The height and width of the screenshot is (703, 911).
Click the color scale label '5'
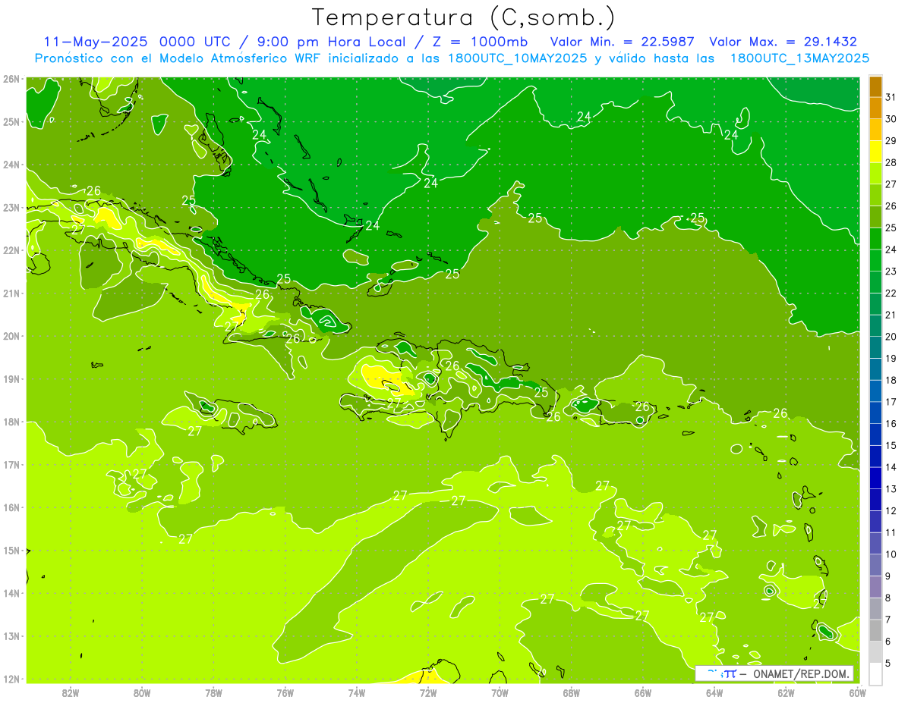(x=888, y=663)
